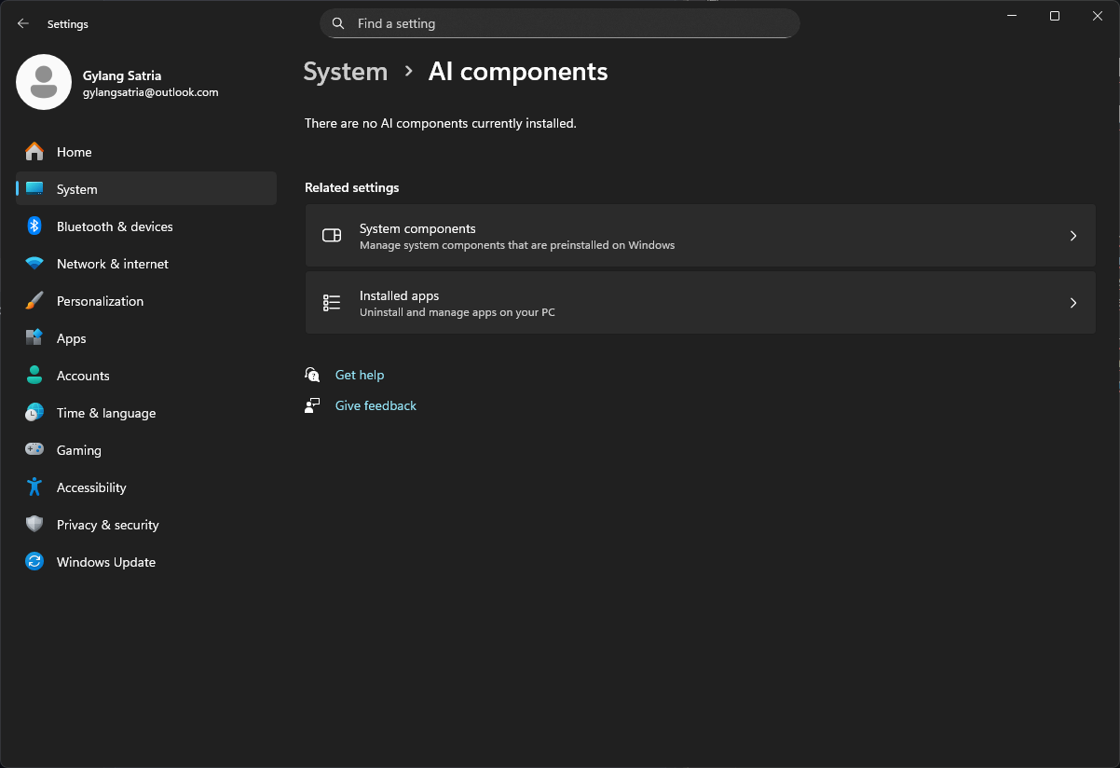1120x768 pixels.
Task: Click the Bluetooth & devices icon
Action: point(34,226)
